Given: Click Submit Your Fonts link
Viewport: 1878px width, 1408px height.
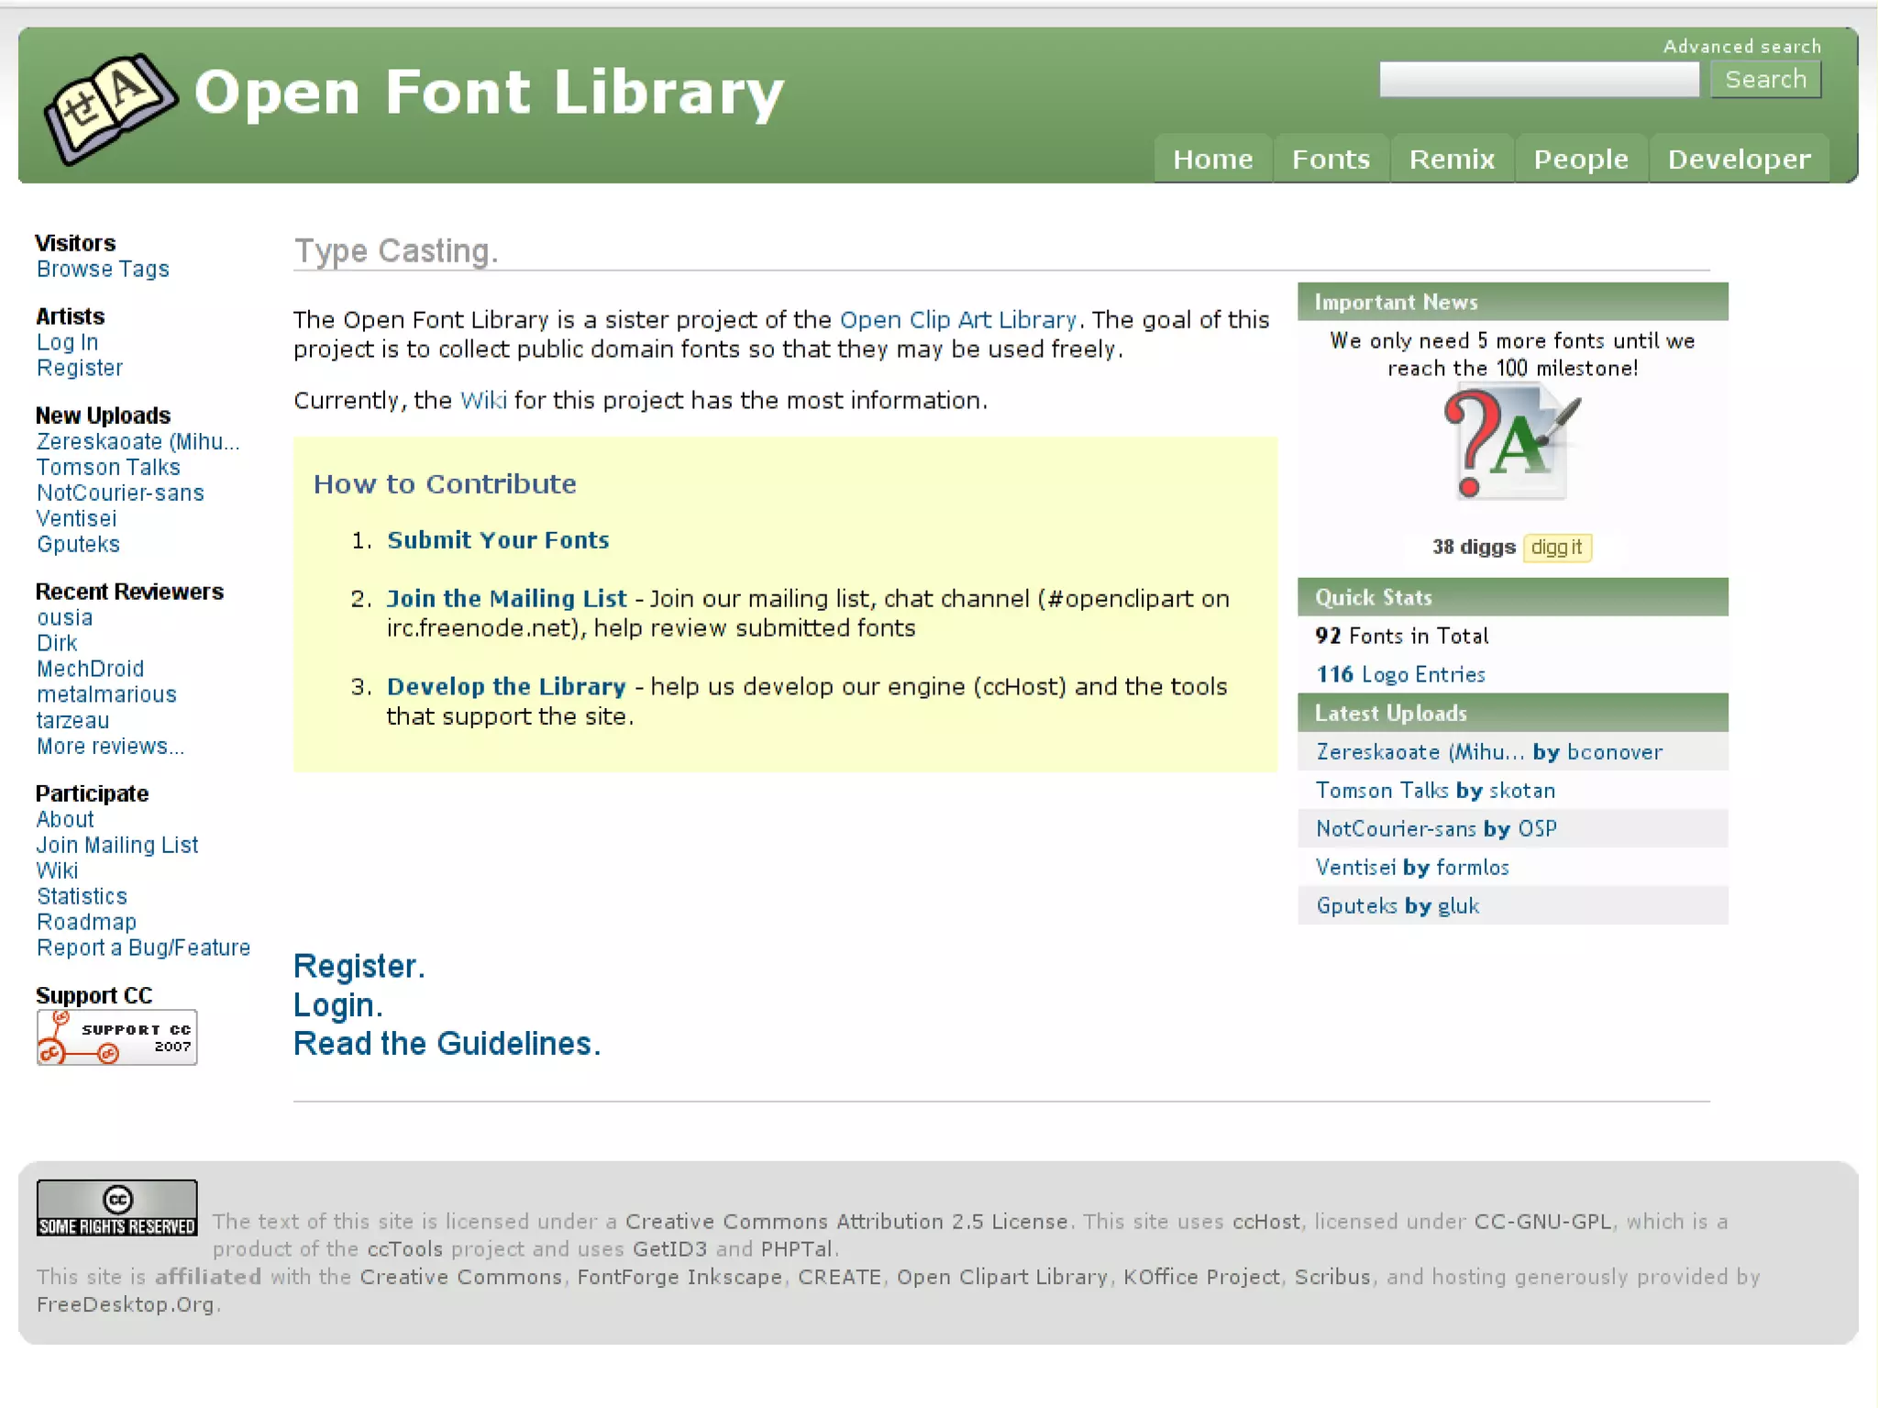Looking at the screenshot, I should 497,540.
